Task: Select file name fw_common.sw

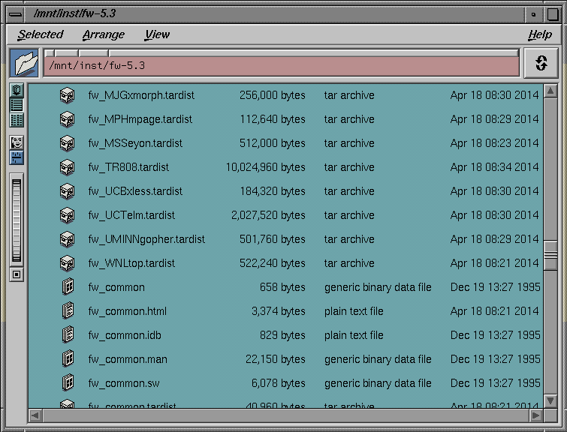Action: [x=124, y=383]
